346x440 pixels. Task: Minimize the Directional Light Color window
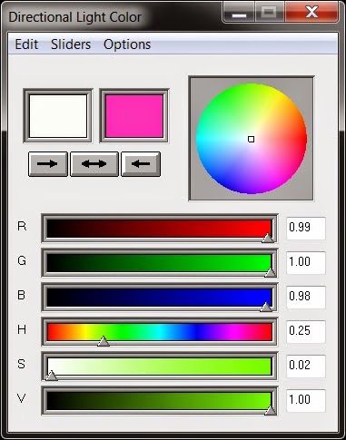click(x=239, y=12)
